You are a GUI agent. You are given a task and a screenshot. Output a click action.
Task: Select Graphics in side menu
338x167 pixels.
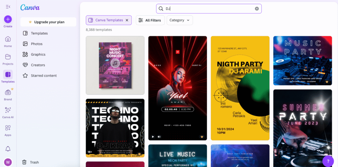coord(38,54)
